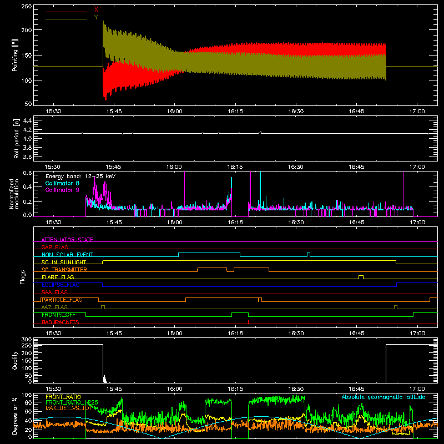444x444 pixels.
Task: Click the "Quality" vertical axis title
Action: tap(15, 360)
